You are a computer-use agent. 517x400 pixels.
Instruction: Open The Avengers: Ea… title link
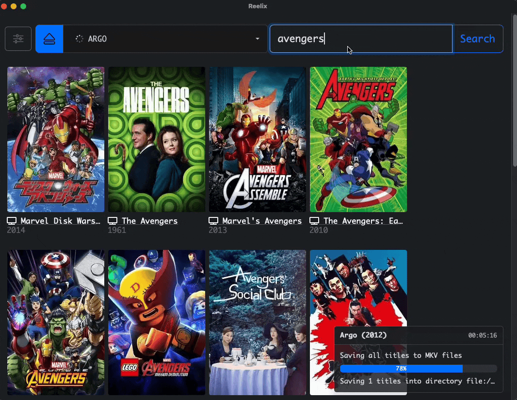pos(363,221)
